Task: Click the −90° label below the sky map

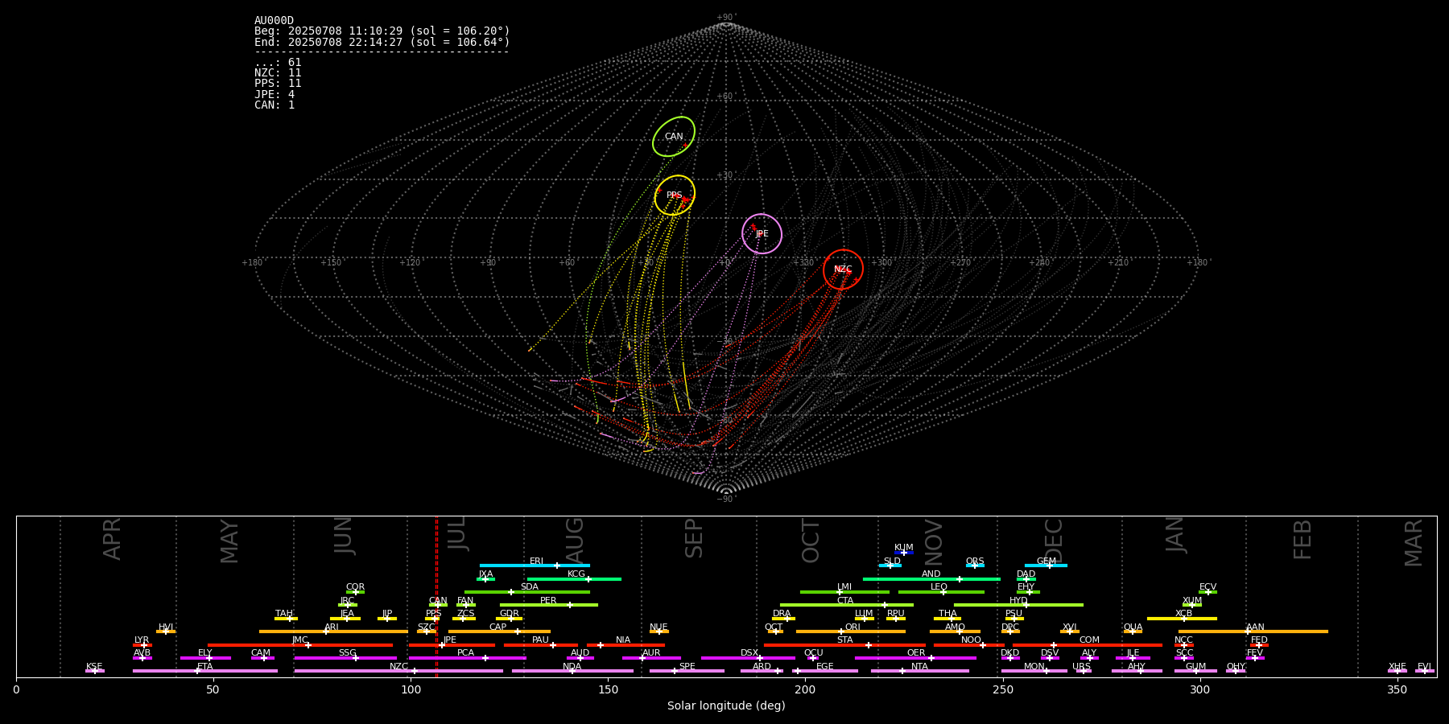Action: (725, 500)
